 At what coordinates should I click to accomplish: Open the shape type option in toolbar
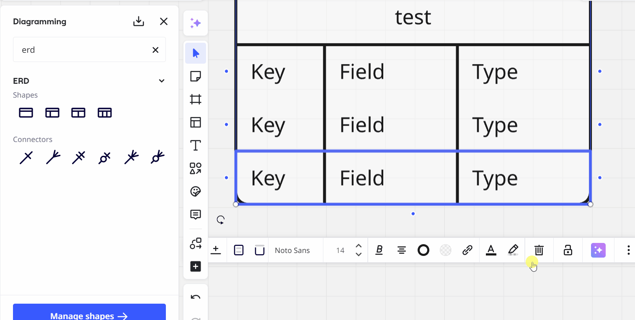[x=239, y=250]
